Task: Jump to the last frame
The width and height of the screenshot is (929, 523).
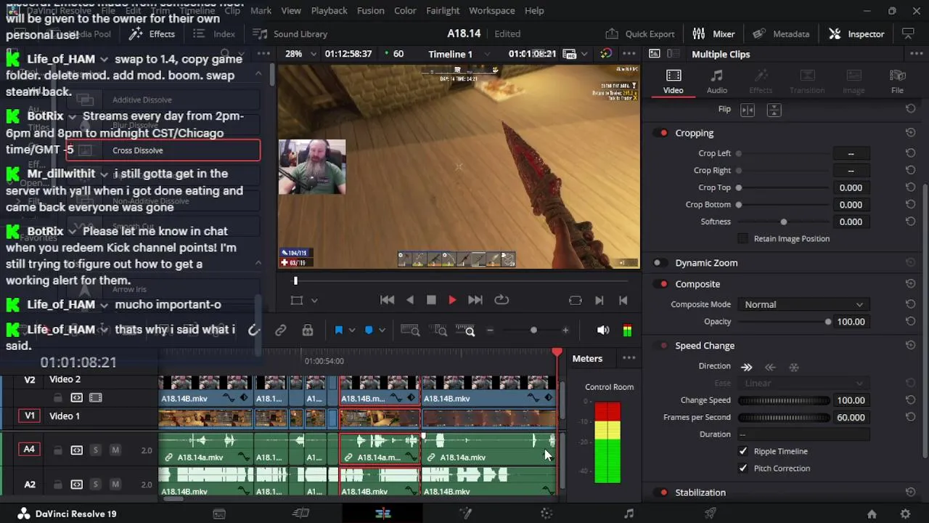Action: coord(475,300)
